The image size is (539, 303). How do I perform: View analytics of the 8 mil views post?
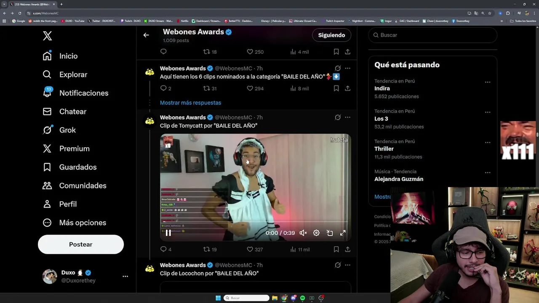point(299,88)
